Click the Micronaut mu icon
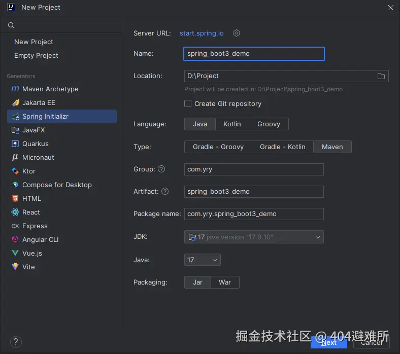 pyautogui.click(x=15, y=157)
